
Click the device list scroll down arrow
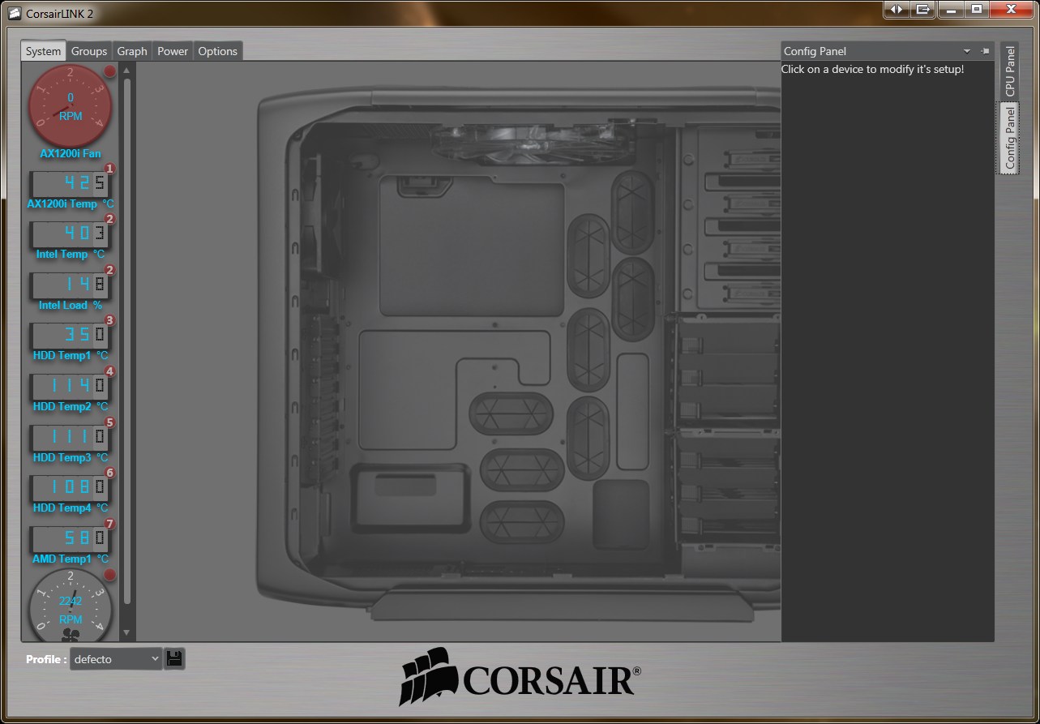(126, 632)
